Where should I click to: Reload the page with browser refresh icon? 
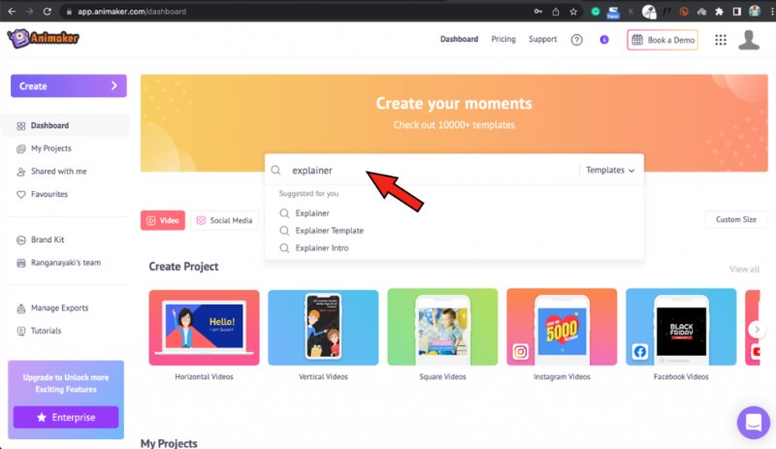pyautogui.click(x=47, y=11)
